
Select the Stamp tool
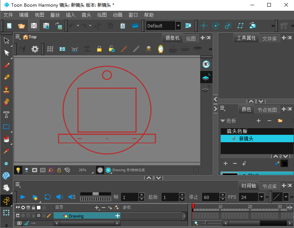[6, 89]
